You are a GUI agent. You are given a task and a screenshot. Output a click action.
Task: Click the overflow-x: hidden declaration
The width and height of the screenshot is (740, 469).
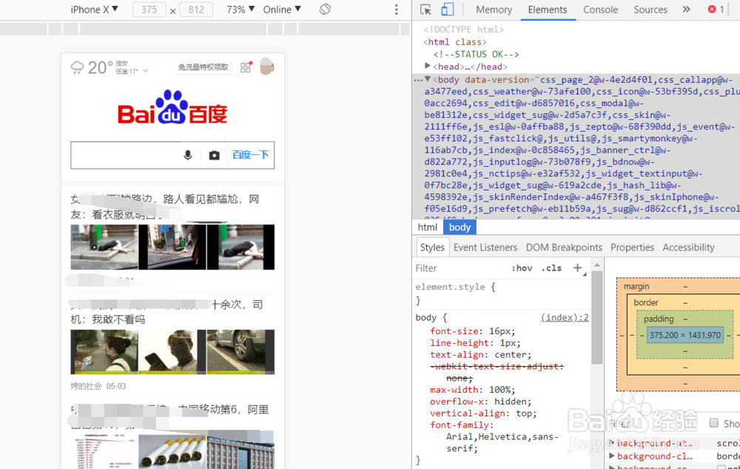pyautogui.click(x=480, y=402)
